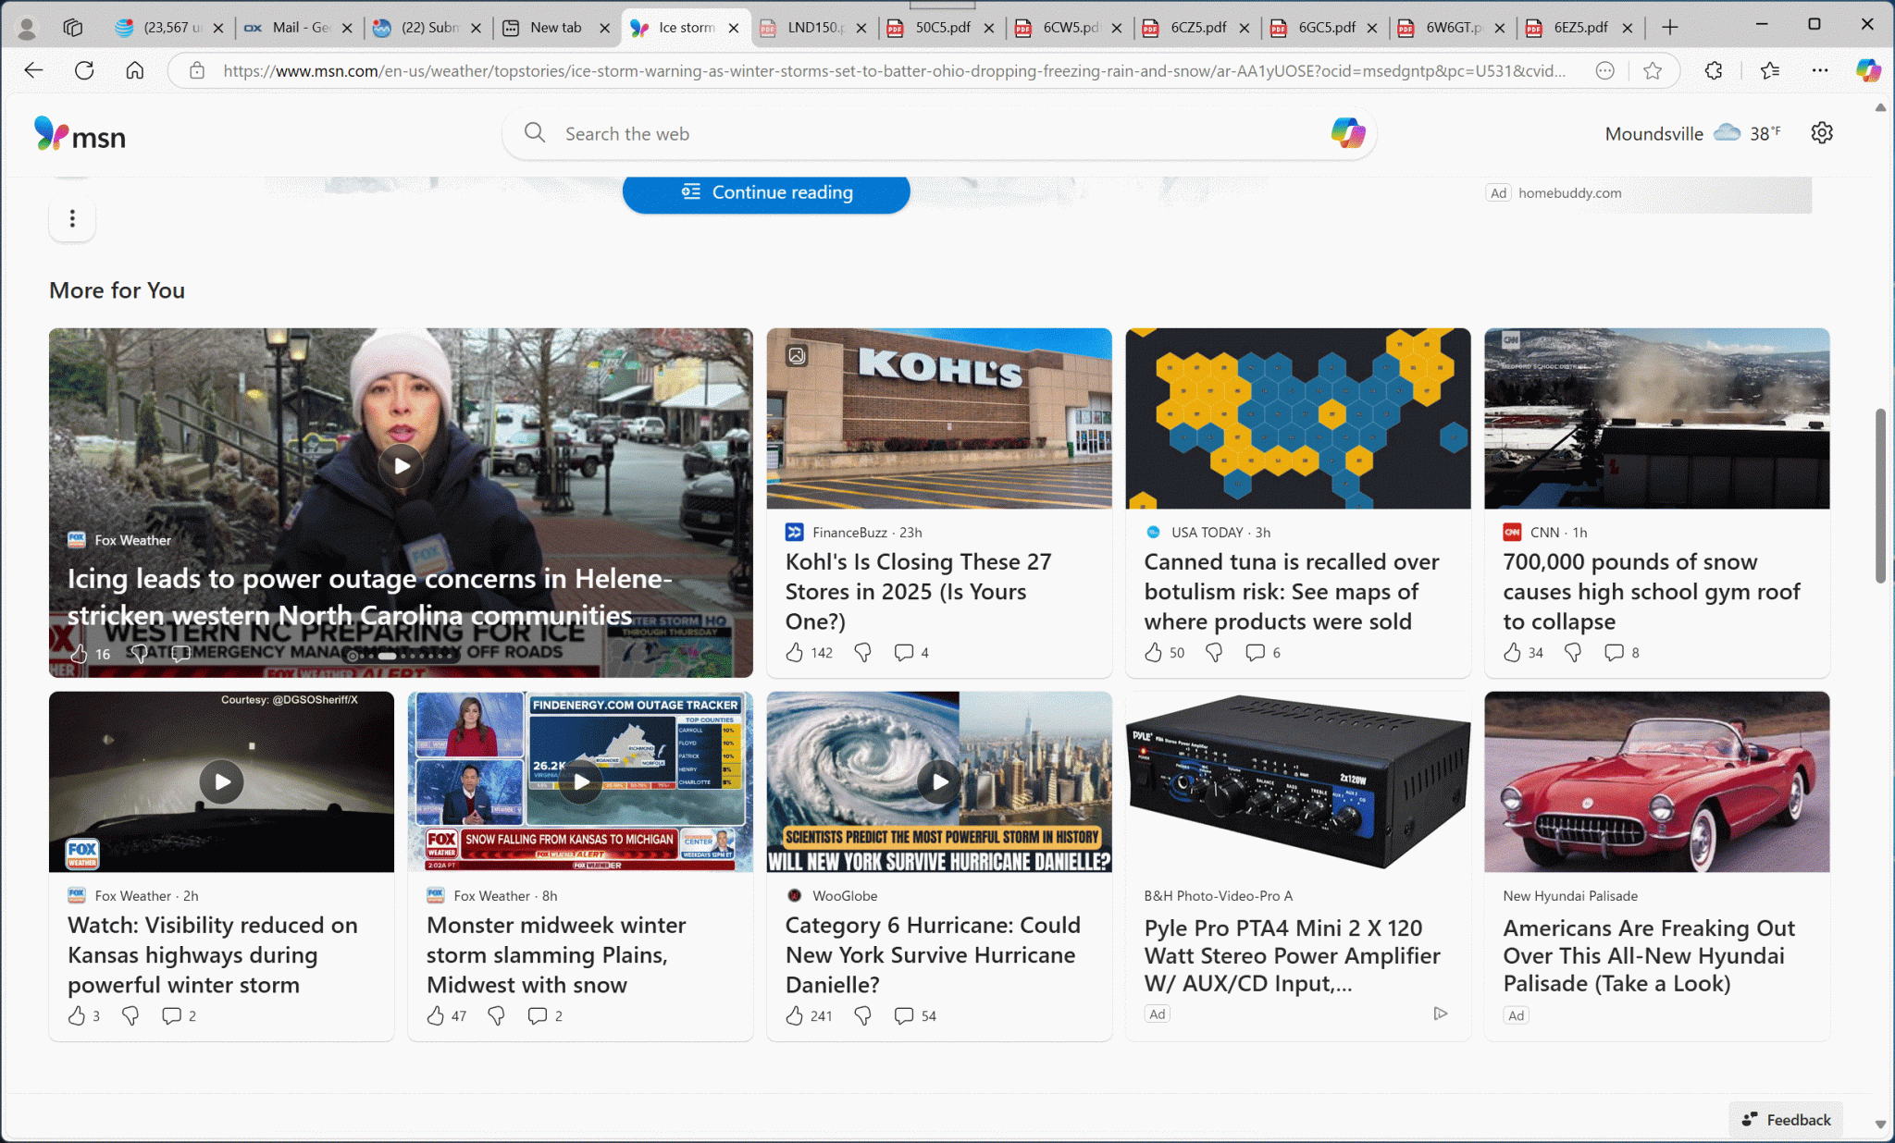Click the AdChoices icon on Pyle ad
The width and height of the screenshot is (1895, 1143).
[x=1440, y=1014]
